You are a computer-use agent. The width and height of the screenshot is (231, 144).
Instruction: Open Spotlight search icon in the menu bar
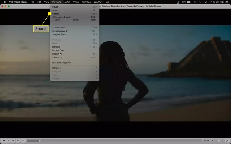[x=201, y=2]
